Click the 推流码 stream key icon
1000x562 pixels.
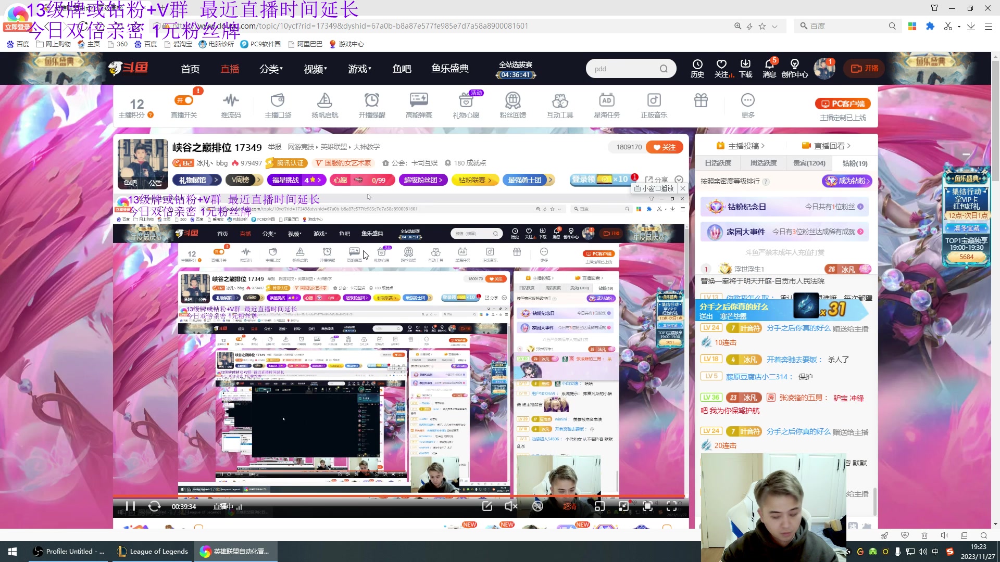point(231,106)
